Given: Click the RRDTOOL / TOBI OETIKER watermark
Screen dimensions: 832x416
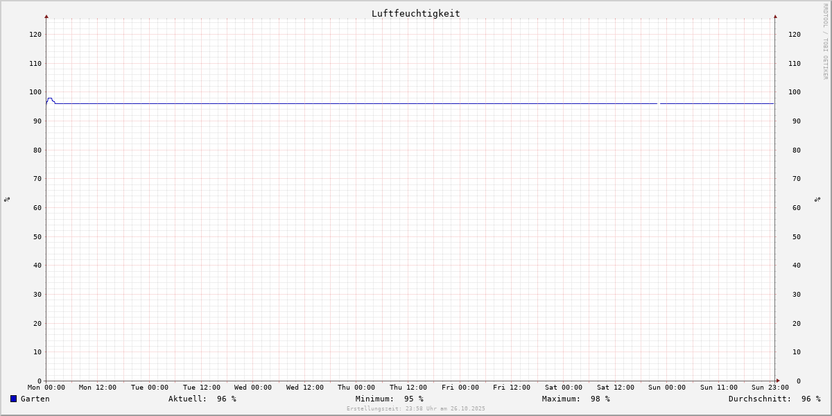Looking at the screenshot, I should pyautogui.click(x=825, y=42).
